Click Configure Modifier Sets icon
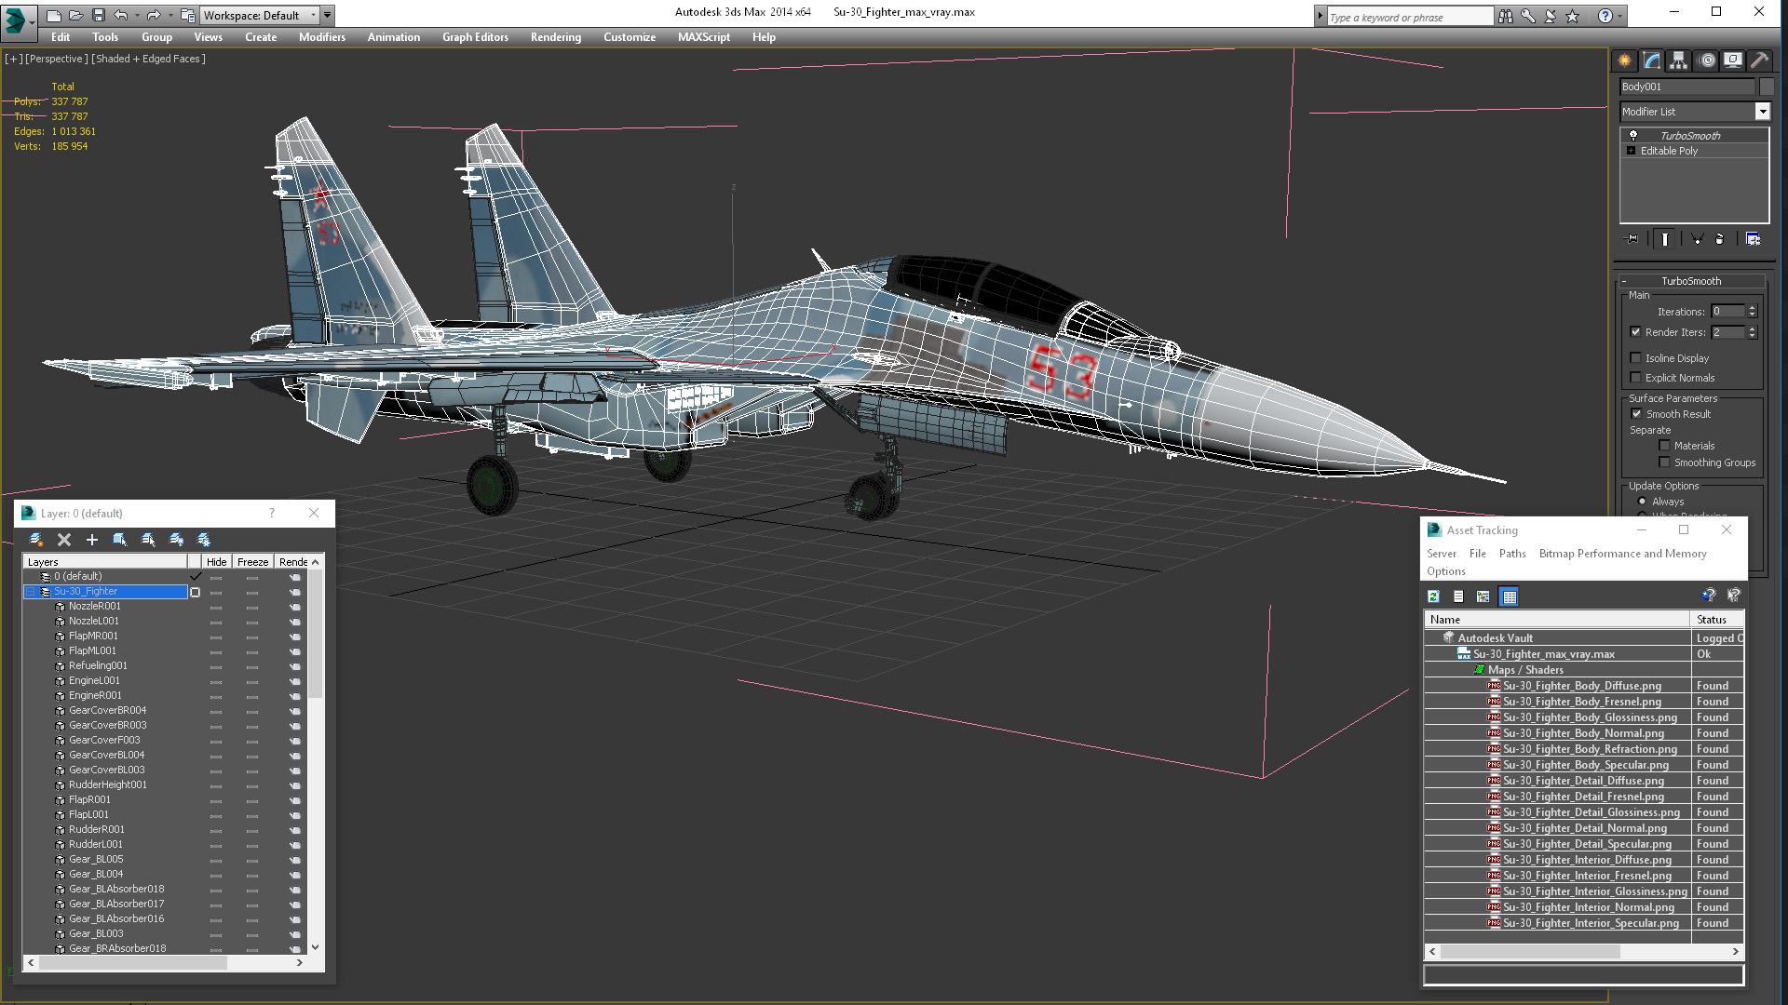This screenshot has height=1005, width=1788. [1753, 239]
